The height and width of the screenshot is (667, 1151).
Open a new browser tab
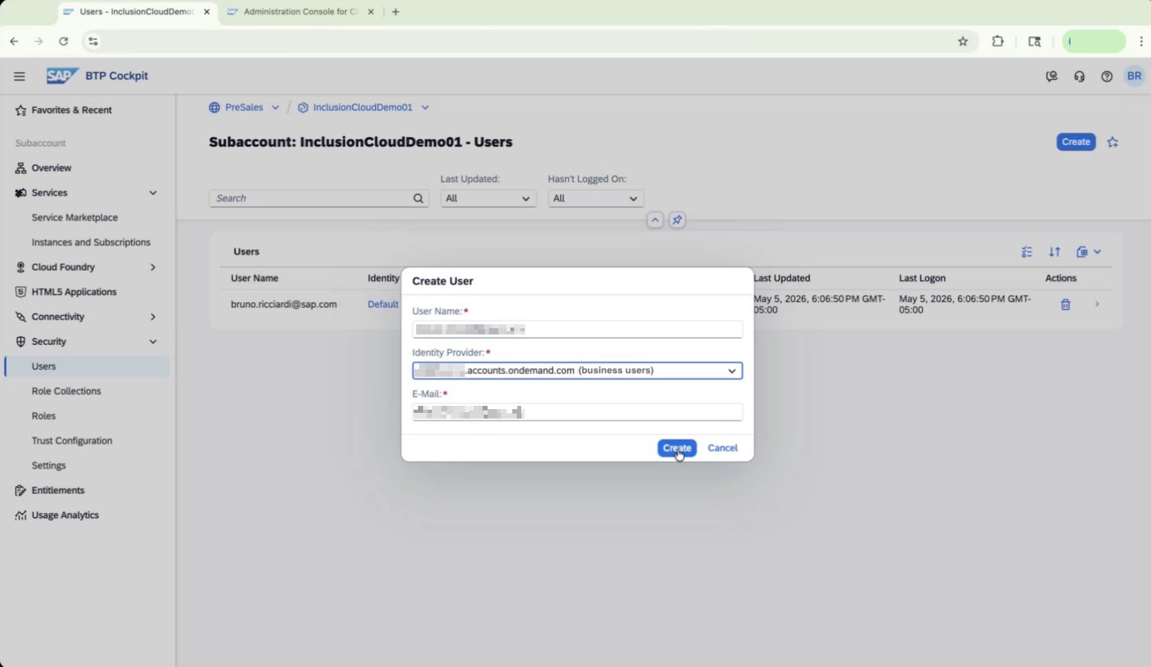pos(396,12)
